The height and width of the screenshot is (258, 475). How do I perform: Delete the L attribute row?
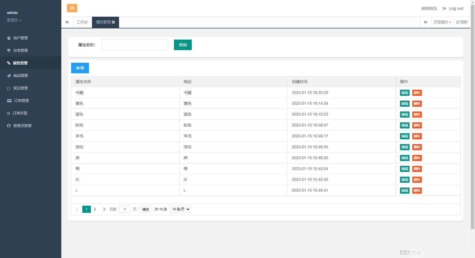(x=417, y=191)
